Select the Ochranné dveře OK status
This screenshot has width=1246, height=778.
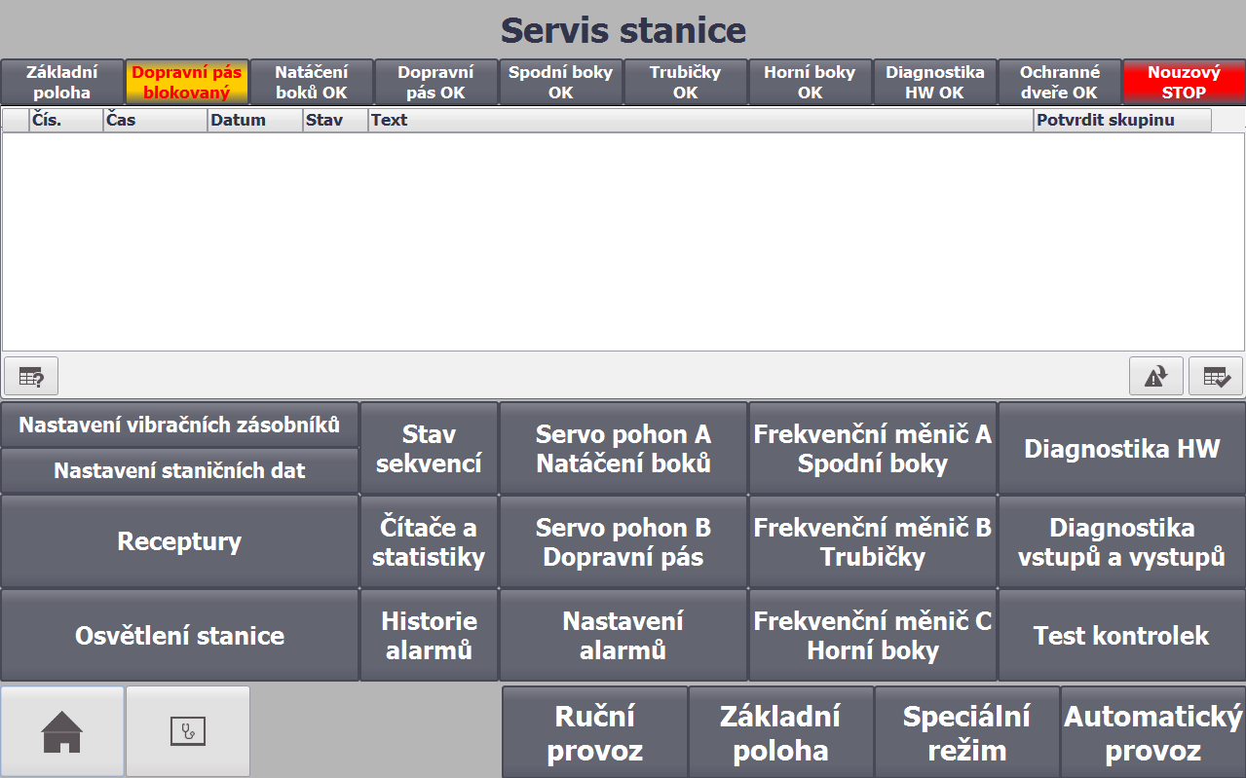tap(1060, 83)
